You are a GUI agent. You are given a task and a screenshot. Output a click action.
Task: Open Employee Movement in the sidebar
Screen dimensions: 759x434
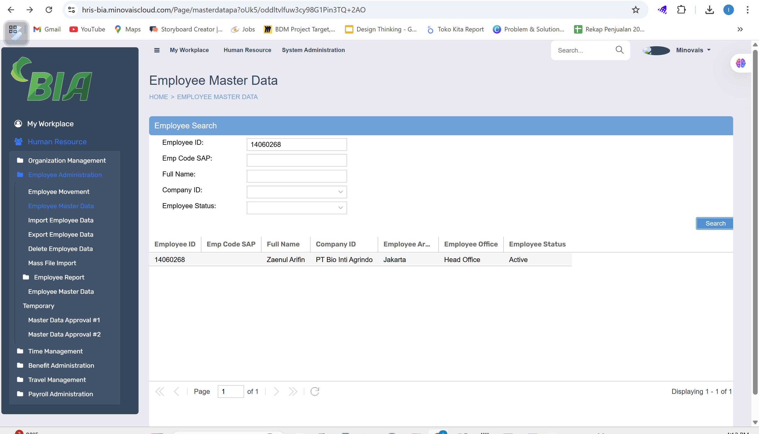coord(59,192)
